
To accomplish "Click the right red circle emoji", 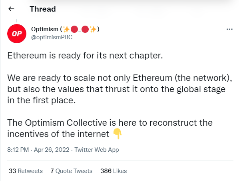I will pos(85,29).
